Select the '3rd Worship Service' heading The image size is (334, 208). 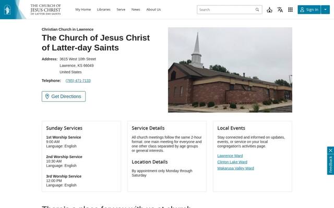pos(64,176)
